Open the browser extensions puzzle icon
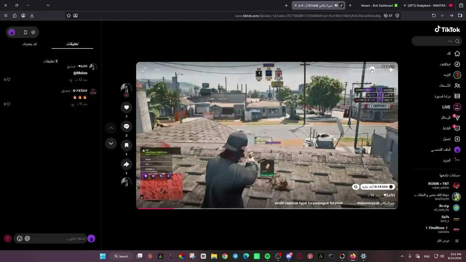Viewport: 466px width, 262px height. click(15, 16)
